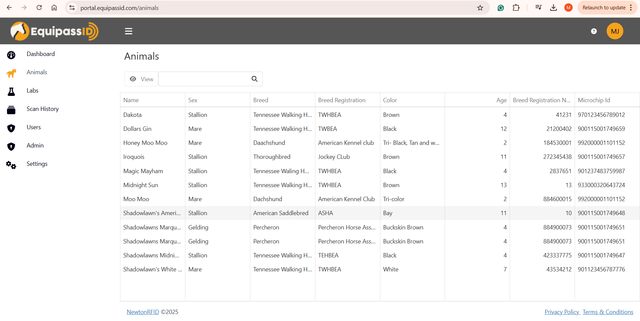Open the Dashboard menu item
Viewport: 640px width, 321px height.
point(41,54)
